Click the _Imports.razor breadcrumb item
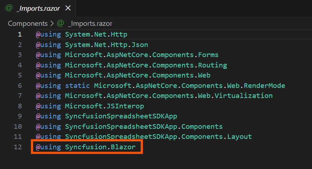The width and height of the screenshot is (312, 169). coord(90,24)
